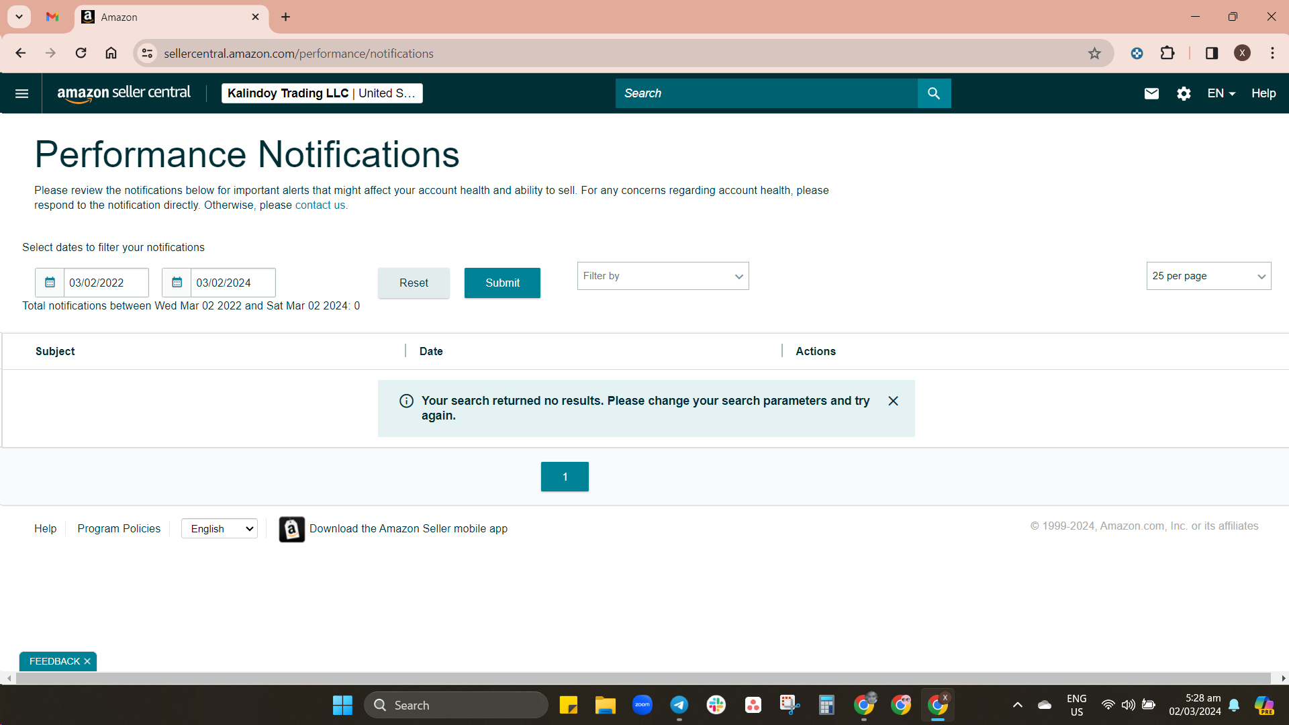Open the Windows Start menu

342,705
